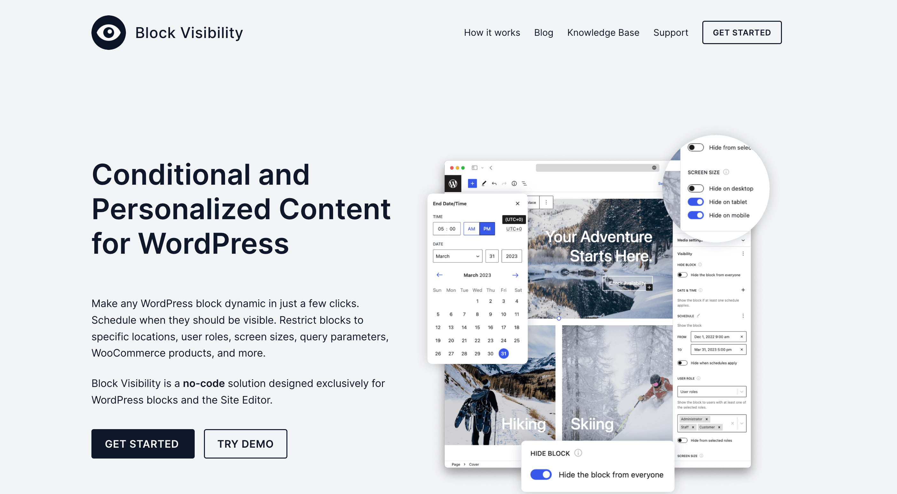Screen dimensions: 897x494
Task: Toggle Hide on mobile screen size switch
Action: click(x=696, y=215)
